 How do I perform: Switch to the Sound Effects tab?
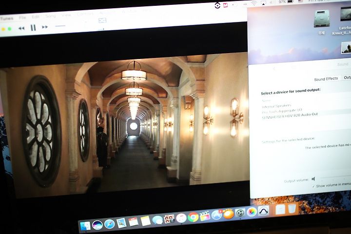(326, 79)
